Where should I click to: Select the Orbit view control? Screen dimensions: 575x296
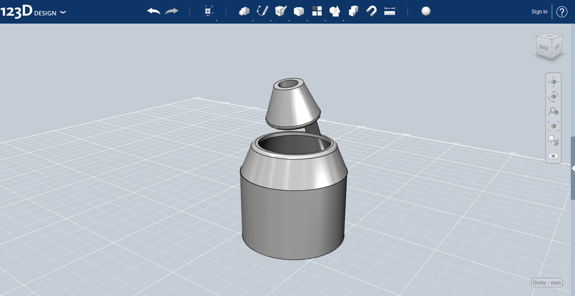pos(553,96)
